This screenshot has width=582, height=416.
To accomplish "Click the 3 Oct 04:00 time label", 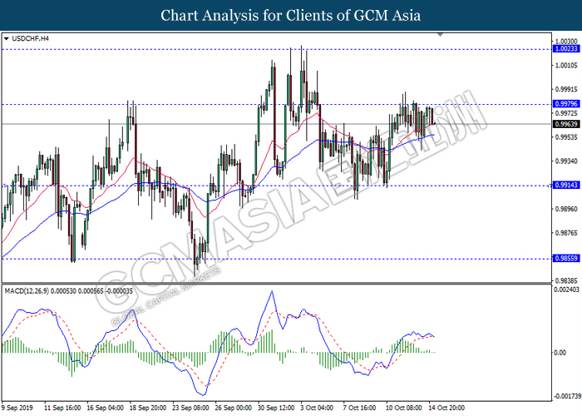I will [x=317, y=408].
